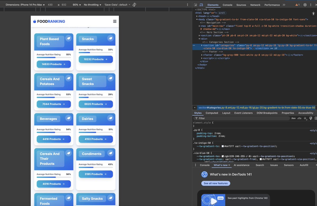Screen dimensions: 317x206
Task: Select the inspect element picker icon
Action: point(195,5)
